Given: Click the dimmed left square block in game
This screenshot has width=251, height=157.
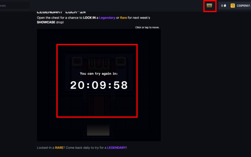Looking at the screenshot, I should (x=77, y=61).
